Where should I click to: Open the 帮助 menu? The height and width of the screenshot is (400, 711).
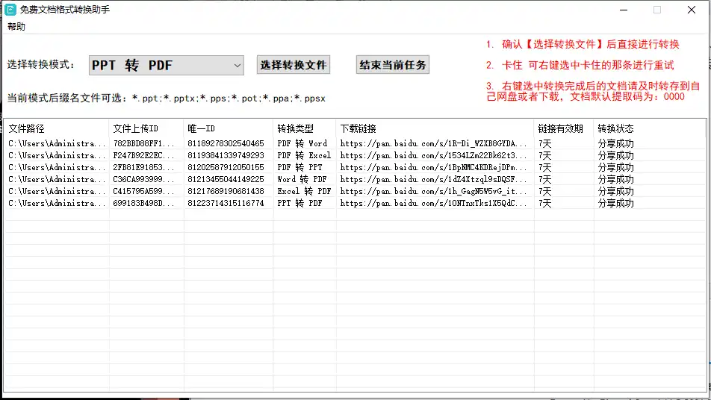pyautogui.click(x=16, y=26)
